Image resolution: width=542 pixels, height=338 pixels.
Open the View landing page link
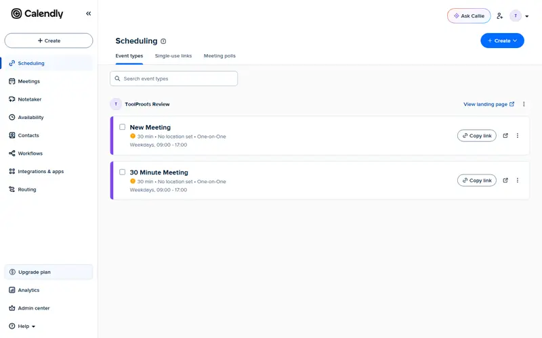tap(488, 104)
